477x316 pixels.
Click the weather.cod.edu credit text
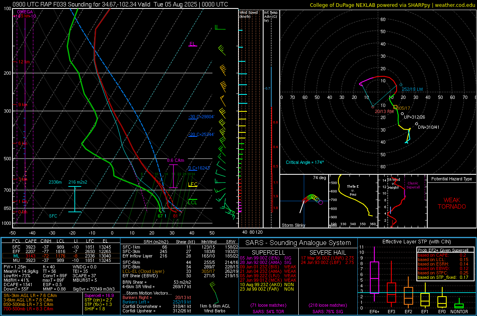click(x=455, y=5)
